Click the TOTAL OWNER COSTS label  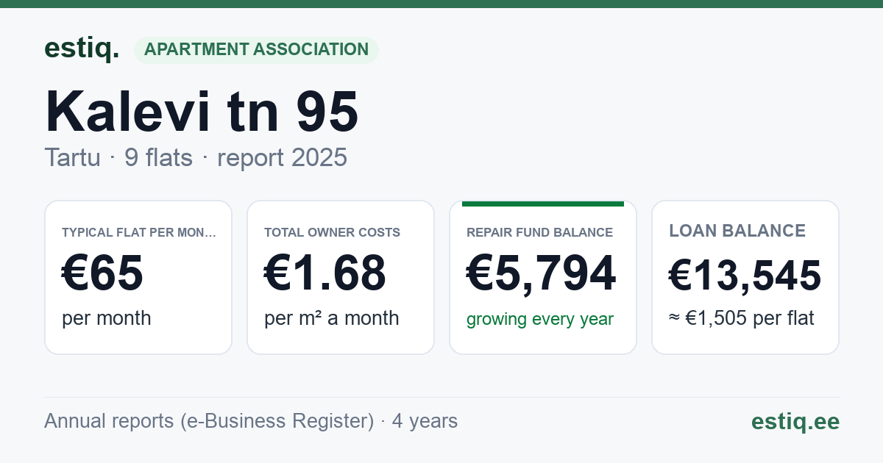click(x=332, y=232)
